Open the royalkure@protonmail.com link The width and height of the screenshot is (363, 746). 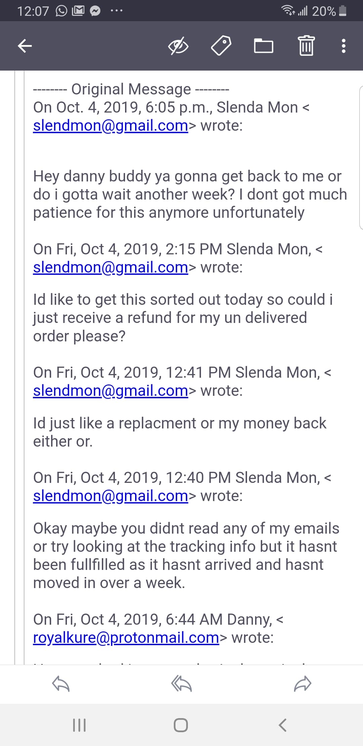click(126, 638)
